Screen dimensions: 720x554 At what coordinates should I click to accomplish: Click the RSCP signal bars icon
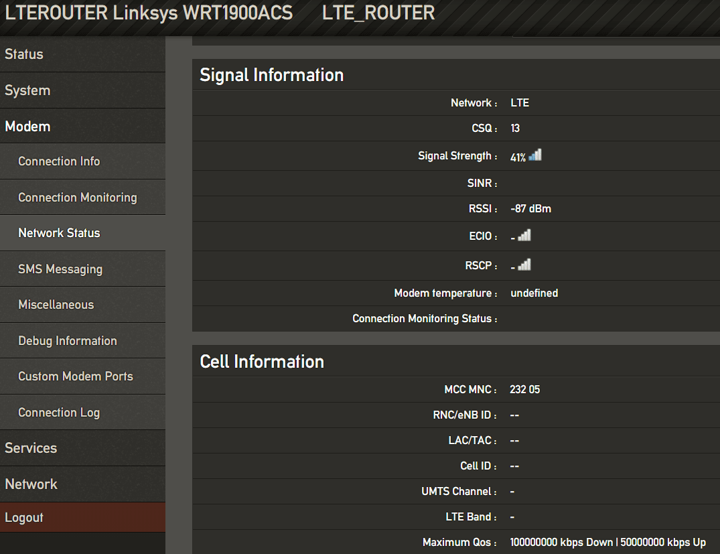click(x=526, y=264)
